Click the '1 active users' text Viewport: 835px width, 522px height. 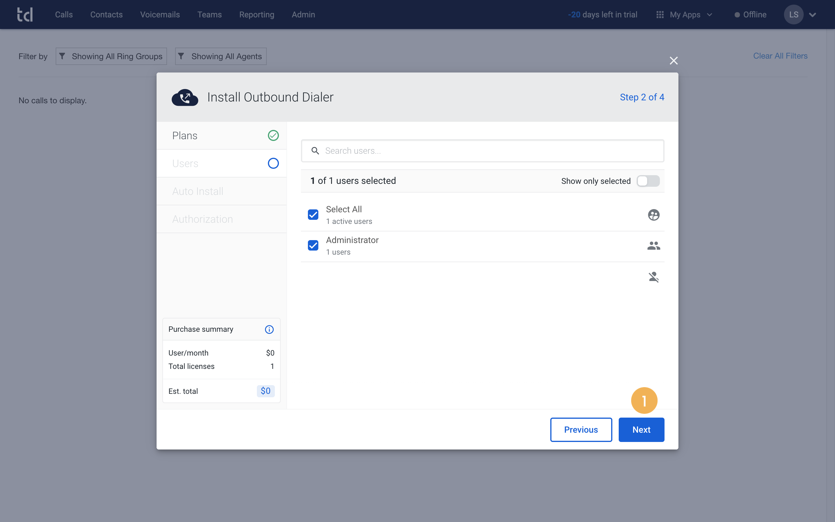(349, 221)
